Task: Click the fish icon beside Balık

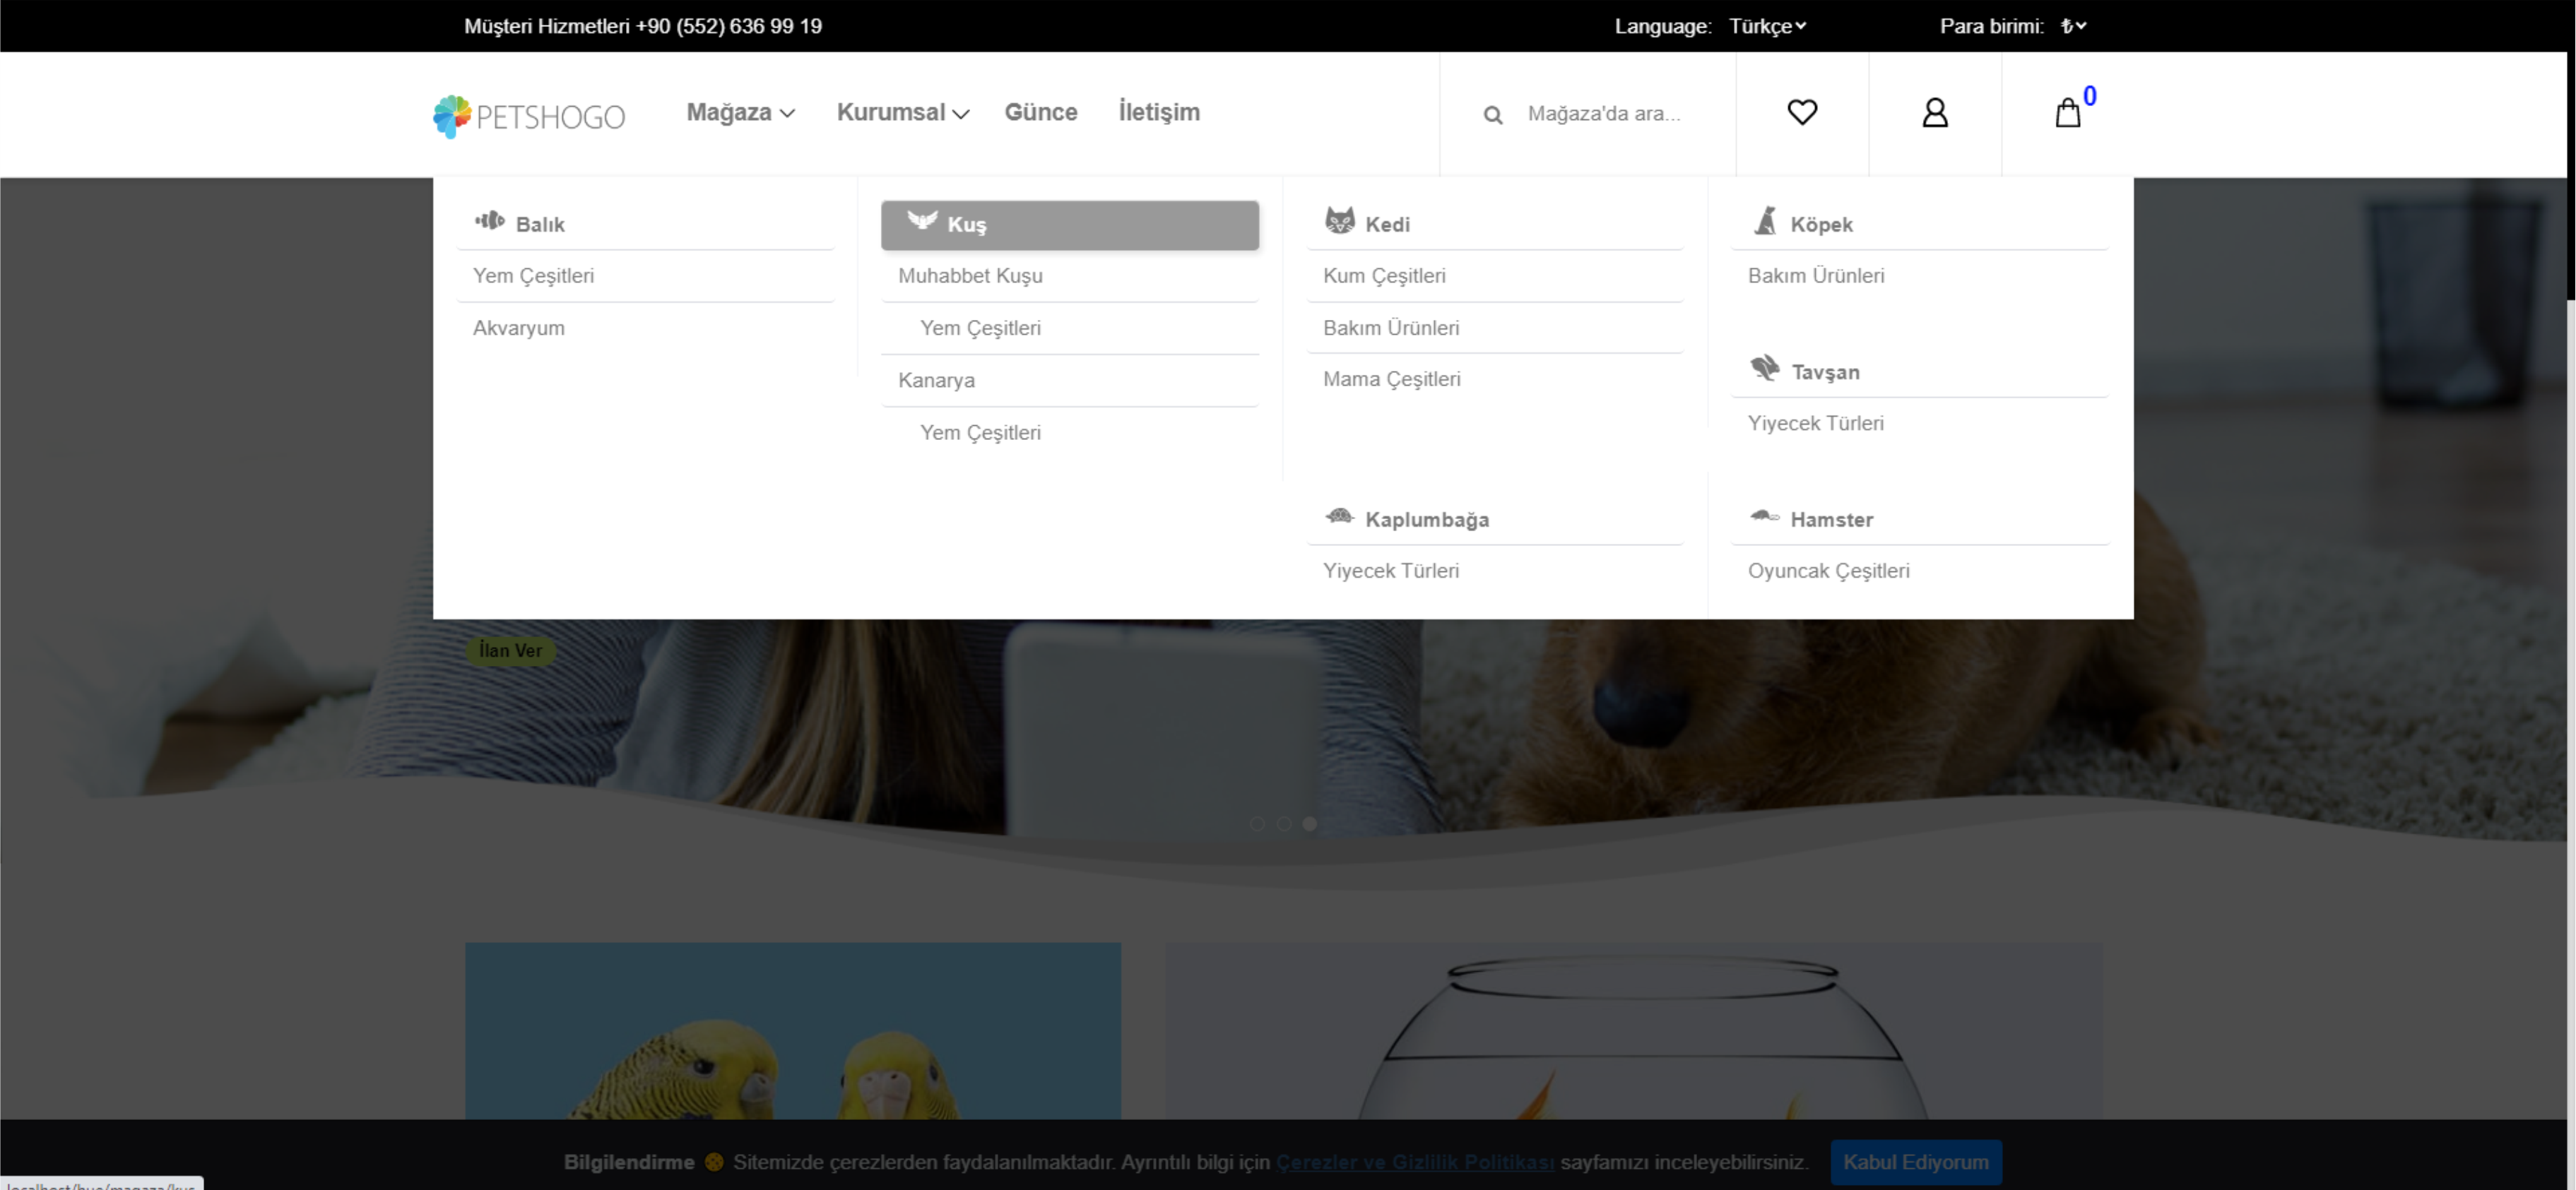Action: tap(490, 220)
